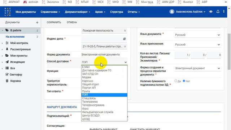Go to Структура page
The width and height of the screenshot is (231, 130).
coord(116,12)
